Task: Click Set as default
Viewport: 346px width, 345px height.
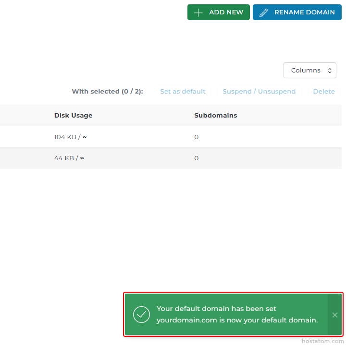Action: coord(183,92)
